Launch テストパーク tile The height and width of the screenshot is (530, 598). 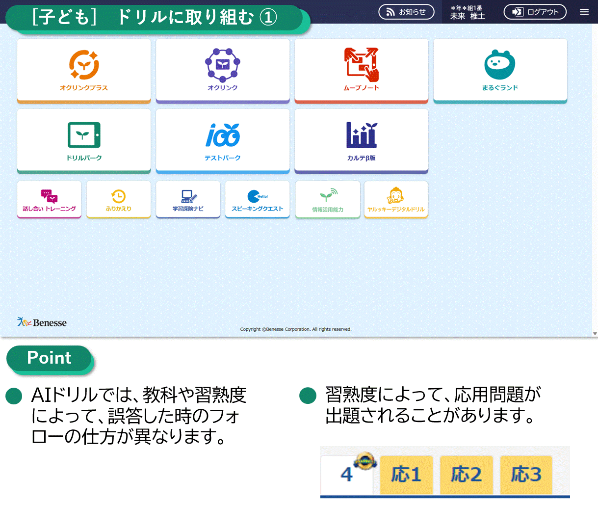(x=223, y=141)
